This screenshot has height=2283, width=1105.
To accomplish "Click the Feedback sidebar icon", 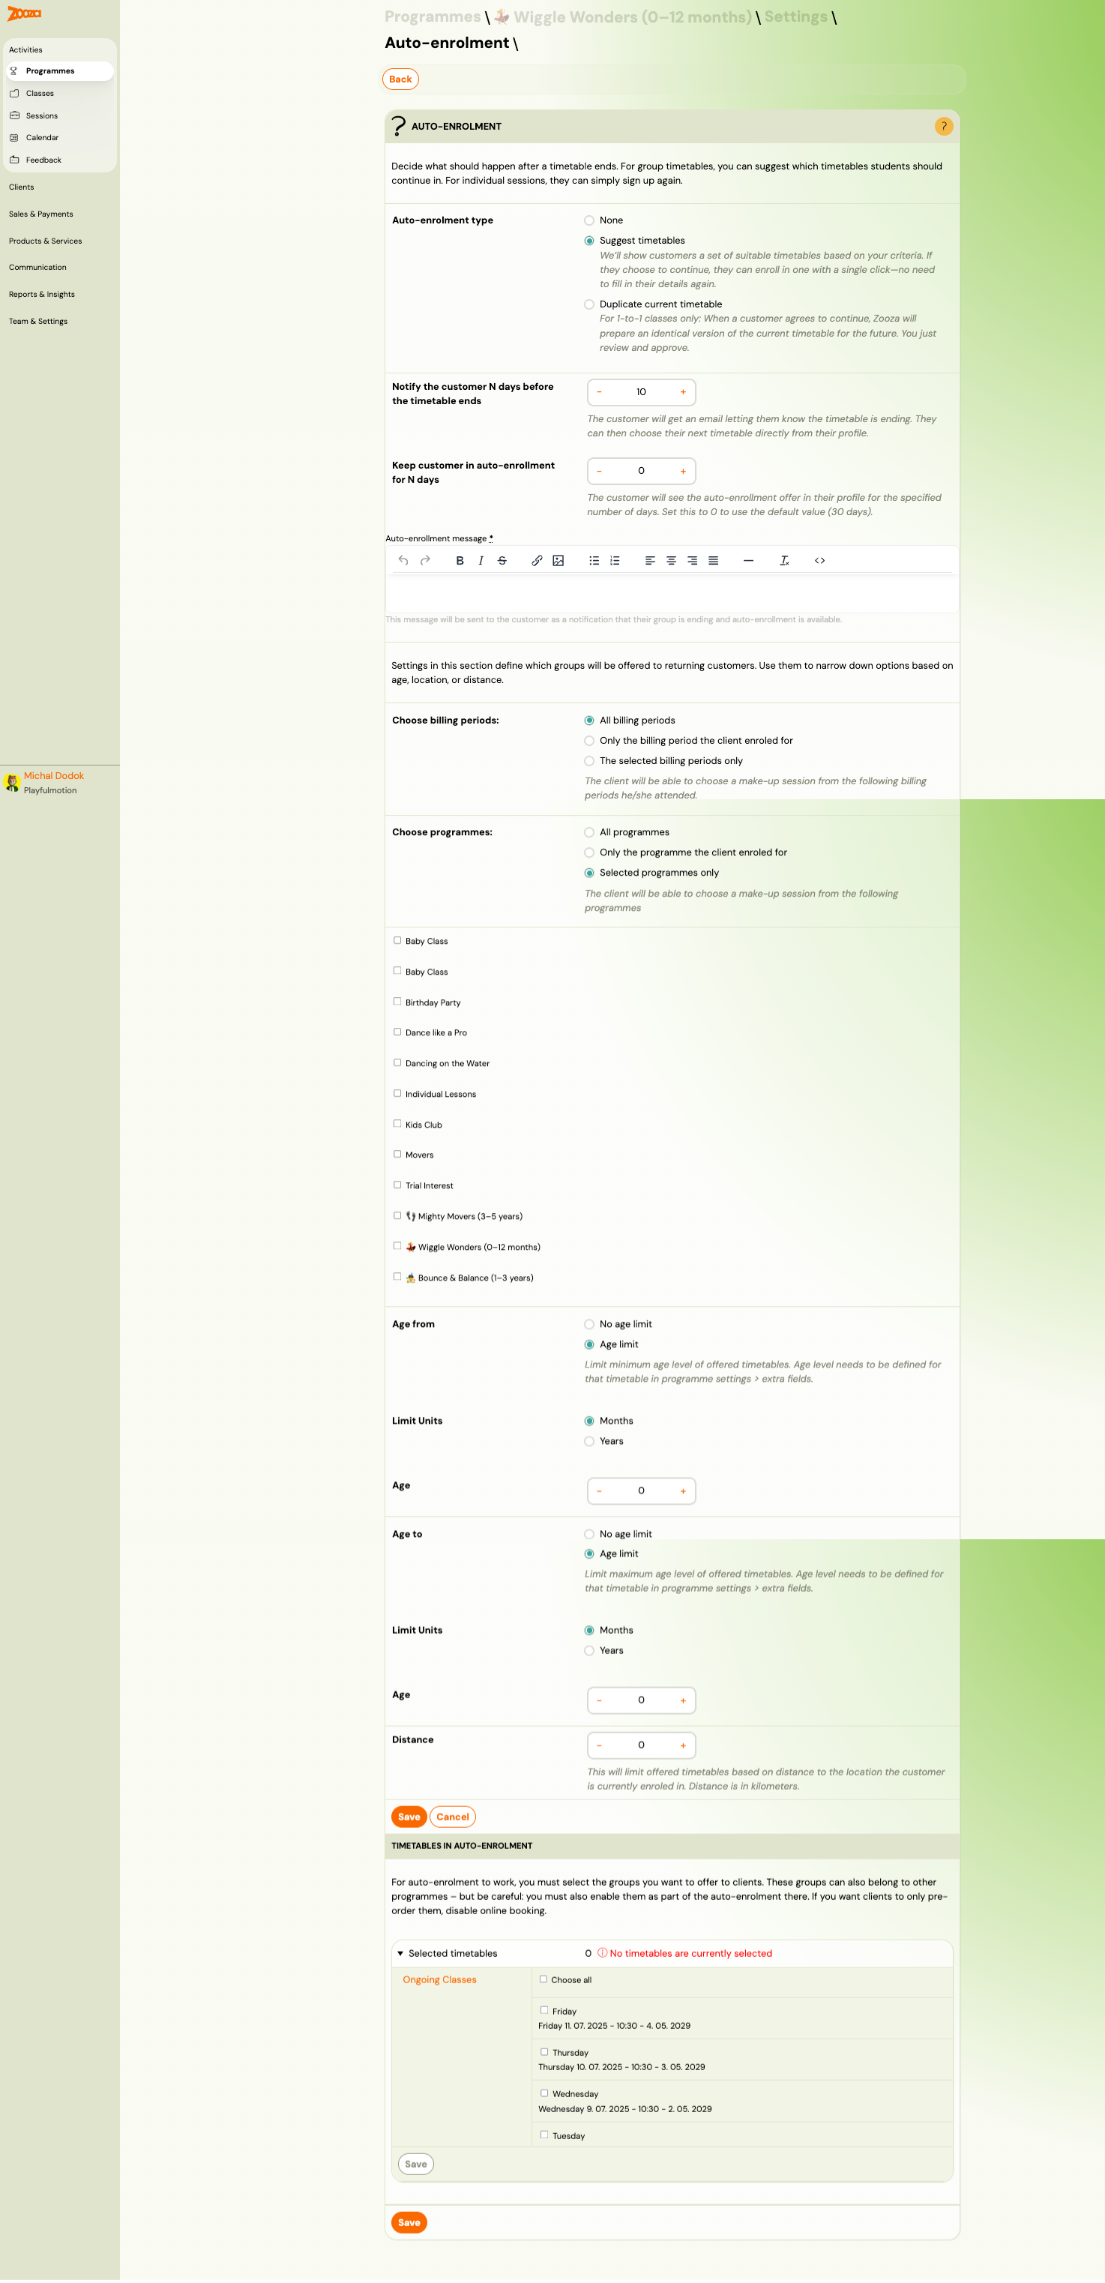I will tap(14, 160).
